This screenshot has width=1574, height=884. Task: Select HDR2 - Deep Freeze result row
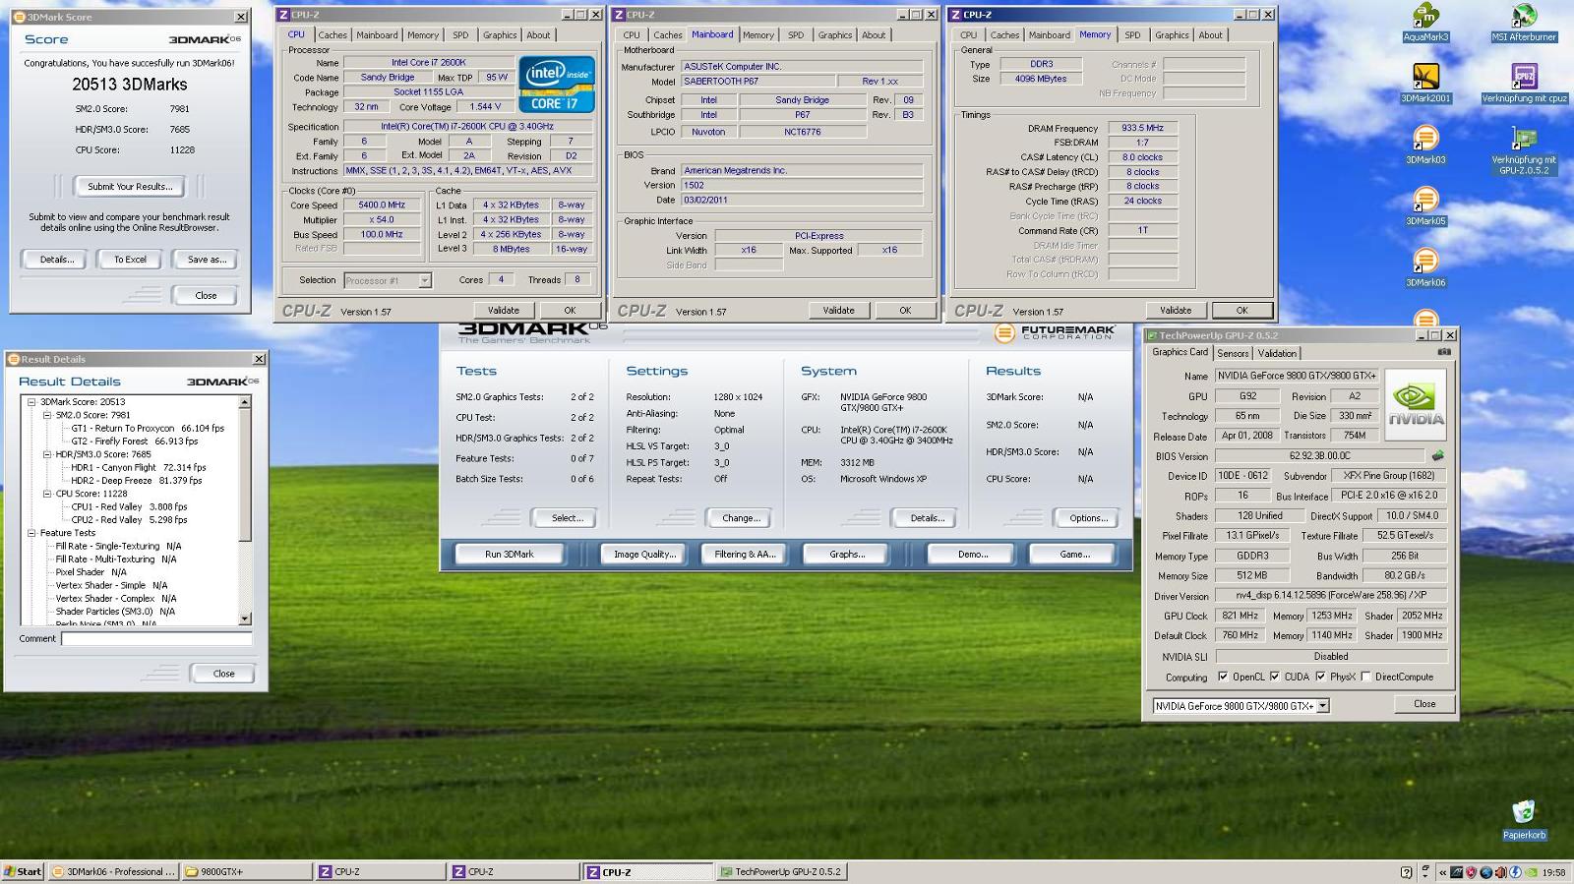click(136, 481)
